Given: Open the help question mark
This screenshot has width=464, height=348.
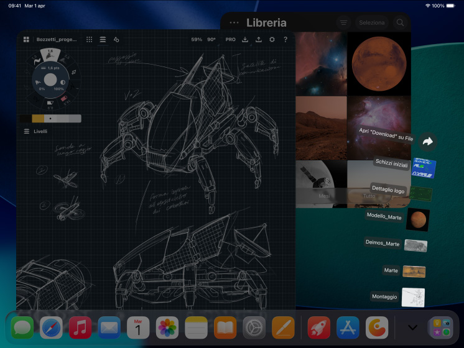Looking at the screenshot, I should pyautogui.click(x=285, y=39).
